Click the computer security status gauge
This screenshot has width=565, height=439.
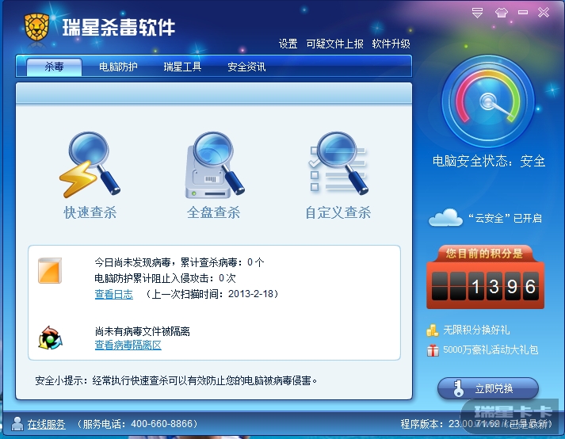(488, 101)
